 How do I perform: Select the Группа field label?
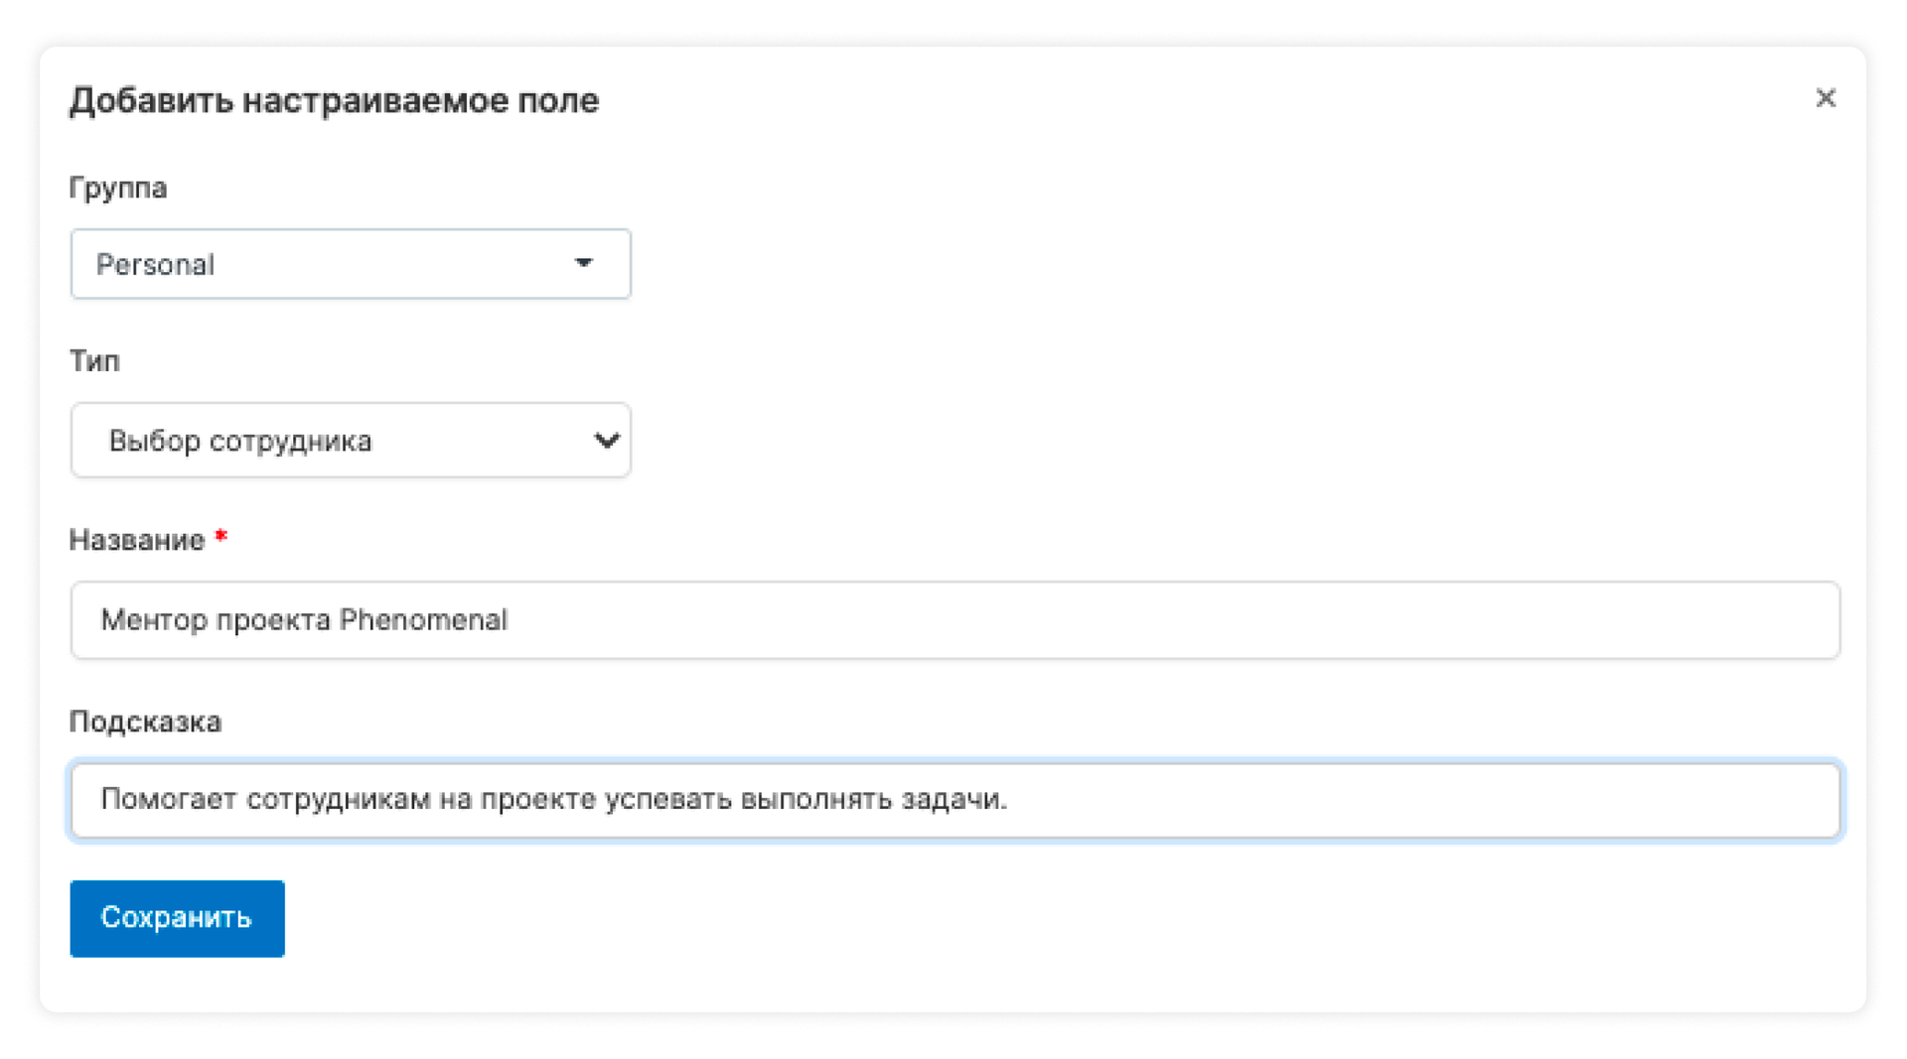click(x=118, y=189)
